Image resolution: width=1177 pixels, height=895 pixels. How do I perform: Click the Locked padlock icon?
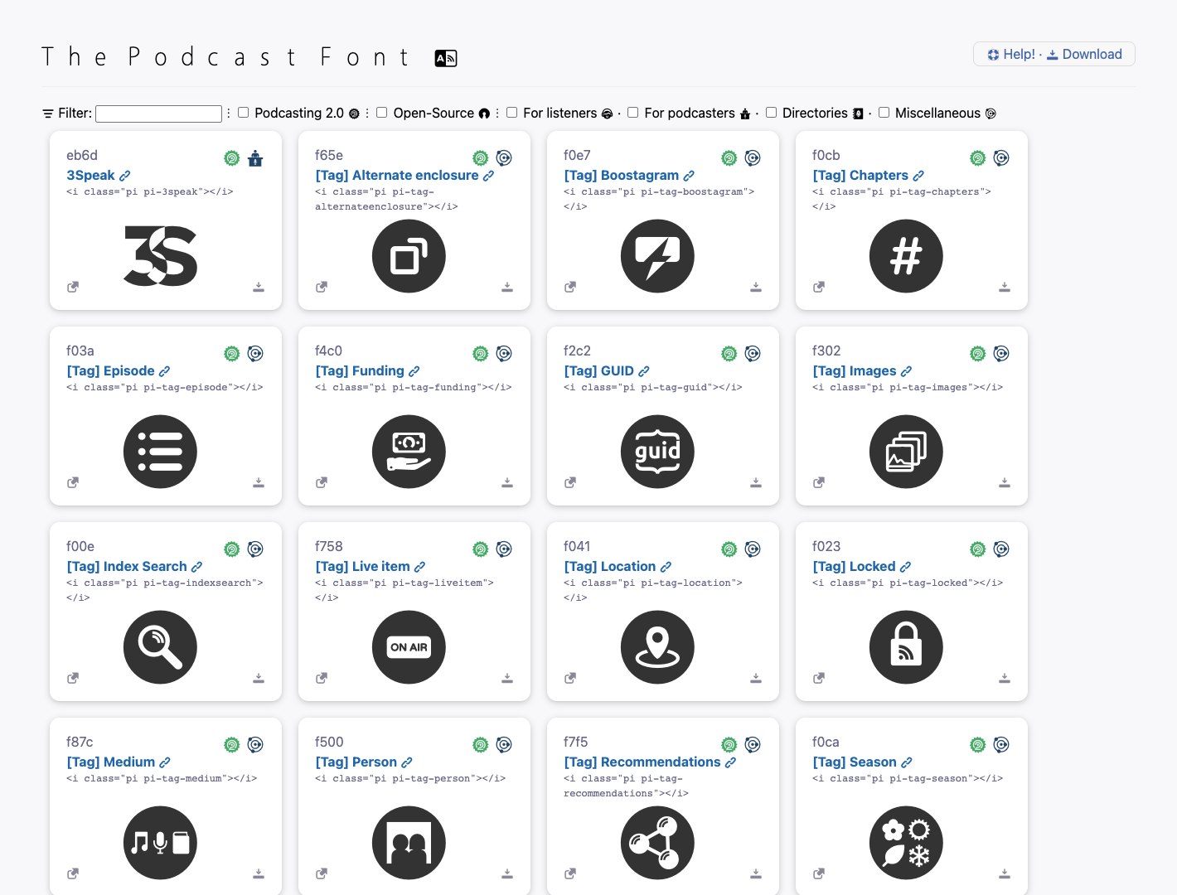tap(906, 647)
